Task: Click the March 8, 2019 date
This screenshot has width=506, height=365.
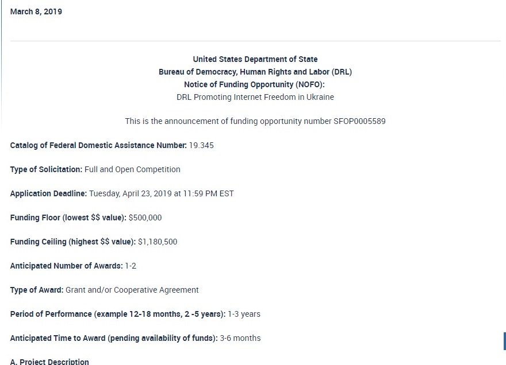Action: tap(36, 11)
